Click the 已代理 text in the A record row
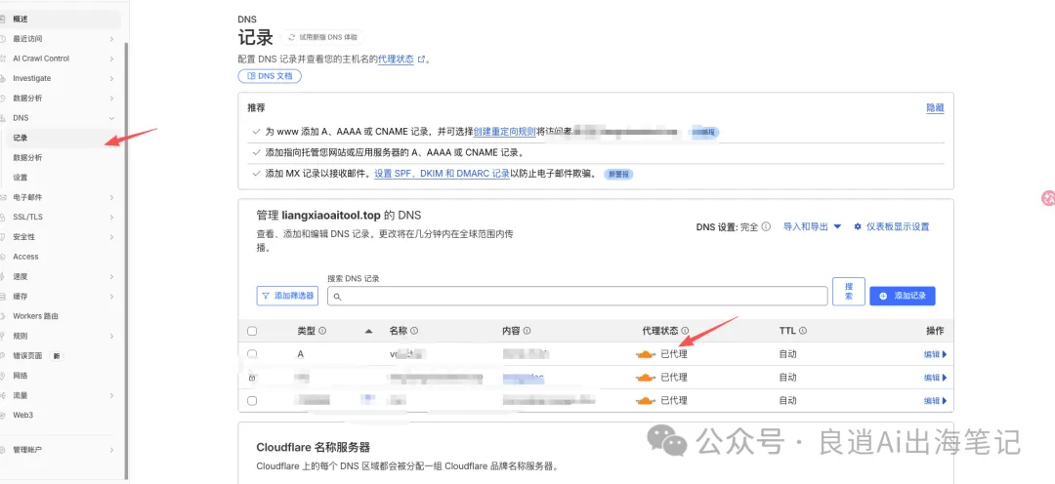Viewport: 1055px width, 484px height. point(673,354)
